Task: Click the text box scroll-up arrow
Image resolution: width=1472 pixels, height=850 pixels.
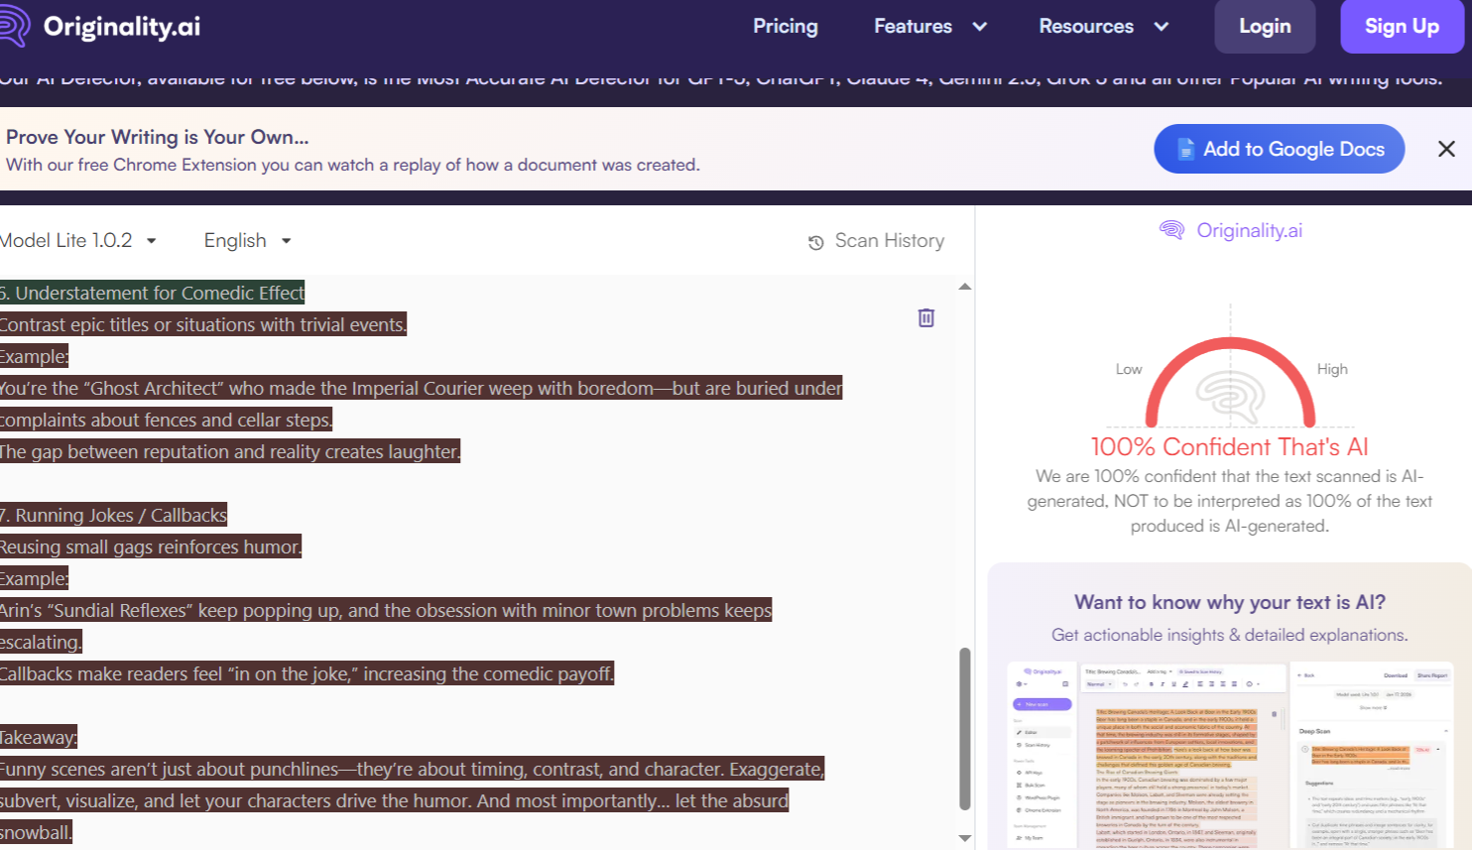Action: (x=964, y=287)
